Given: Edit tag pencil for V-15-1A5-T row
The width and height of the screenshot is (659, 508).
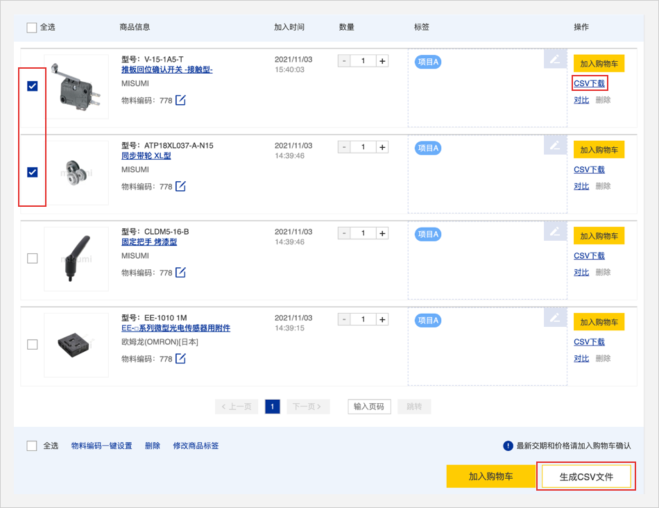Looking at the screenshot, I should [554, 60].
